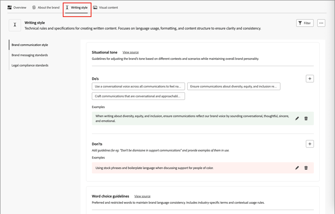This screenshot has width=335, height=214.
Task: Click the green Do's example text
Action: (192, 118)
